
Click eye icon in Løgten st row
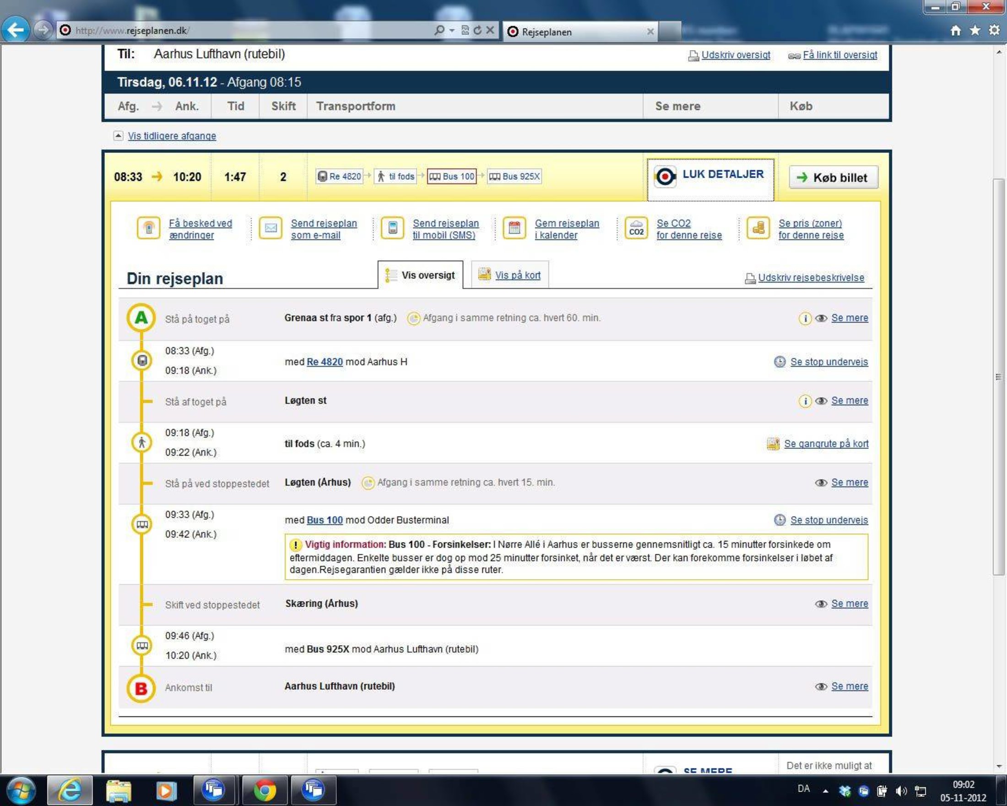(x=821, y=401)
